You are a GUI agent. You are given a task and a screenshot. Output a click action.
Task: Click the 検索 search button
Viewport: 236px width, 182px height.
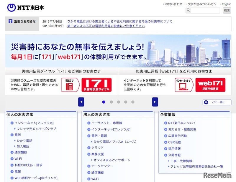pyautogui.click(x=227, y=10)
